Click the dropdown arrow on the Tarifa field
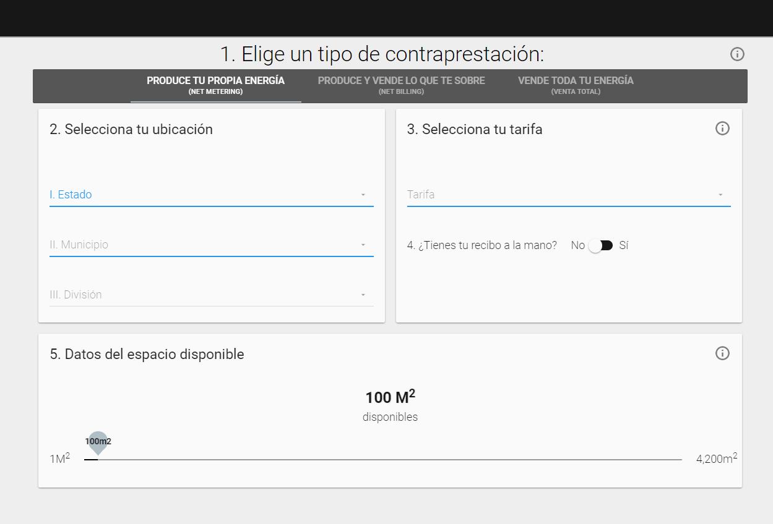 (x=720, y=194)
